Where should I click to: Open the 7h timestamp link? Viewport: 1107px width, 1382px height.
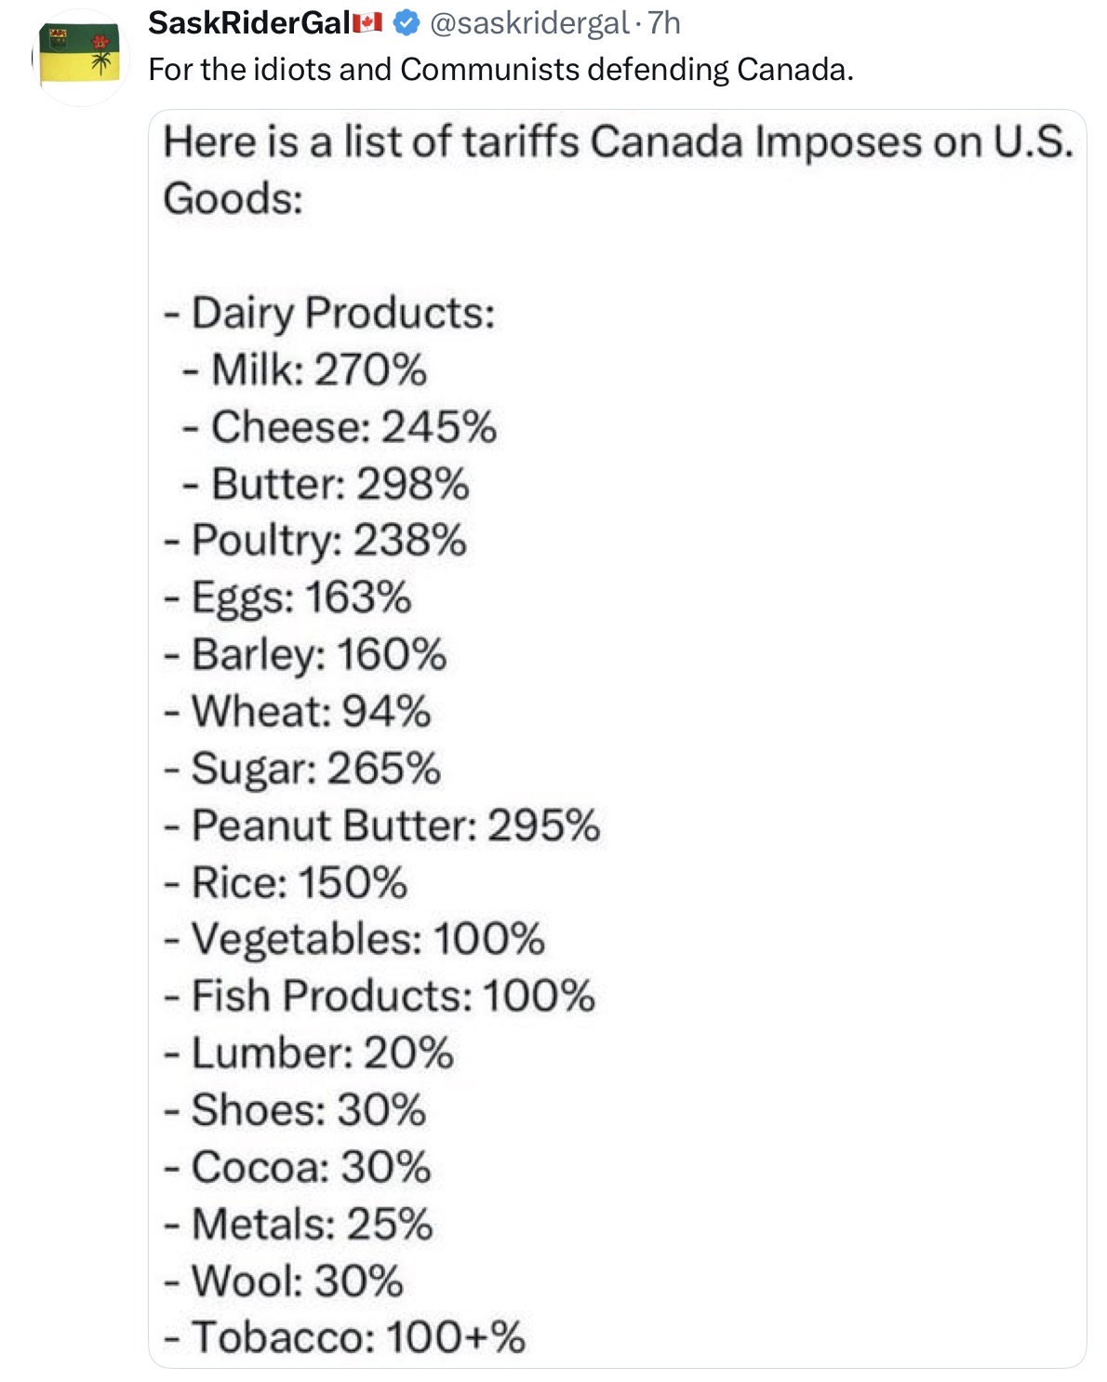(664, 23)
